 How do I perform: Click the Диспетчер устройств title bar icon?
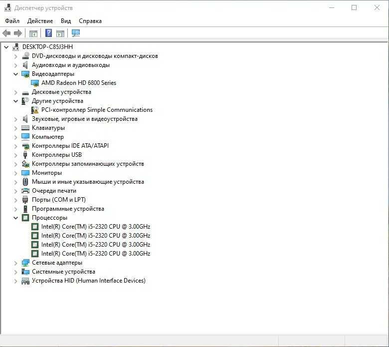[x=7, y=7]
